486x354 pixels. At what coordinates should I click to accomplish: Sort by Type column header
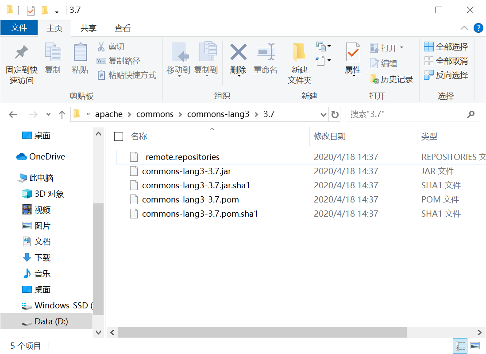click(429, 136)
